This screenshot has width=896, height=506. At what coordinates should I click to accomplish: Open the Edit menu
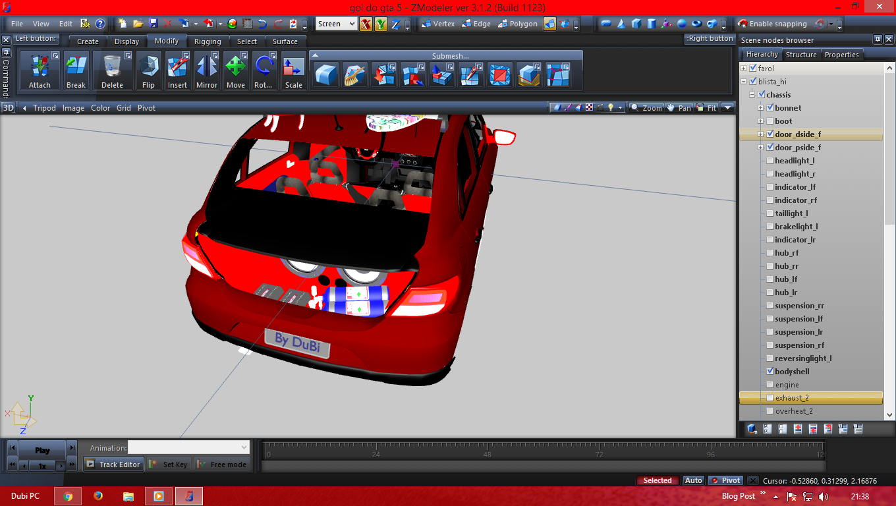click(66, 24)
